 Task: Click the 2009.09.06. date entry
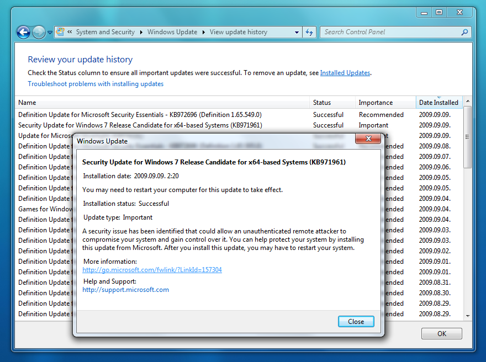[435, 167]
